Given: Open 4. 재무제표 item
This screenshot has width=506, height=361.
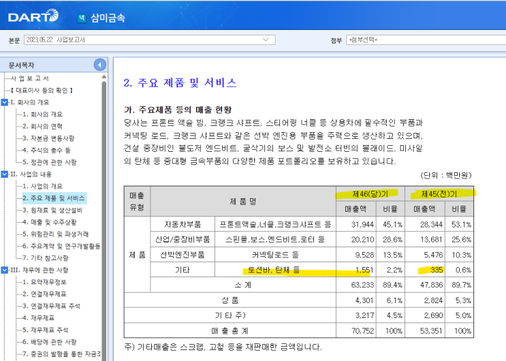Looking at the screenshot, I should [38, 318].
